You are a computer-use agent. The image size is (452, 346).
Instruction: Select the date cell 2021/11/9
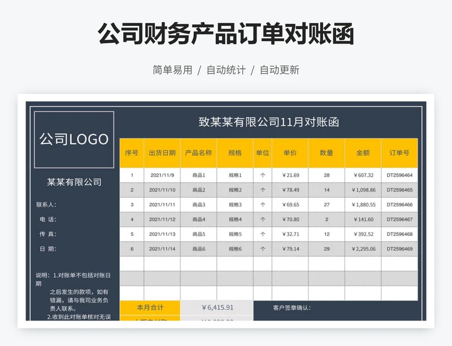tap(162, 175)
